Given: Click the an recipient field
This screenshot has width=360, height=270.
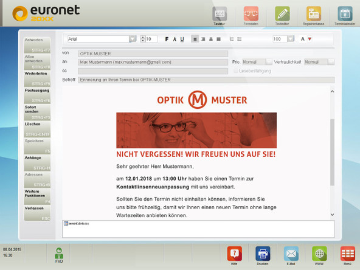Looking at the screenshot, I should (x=153, y=62).
